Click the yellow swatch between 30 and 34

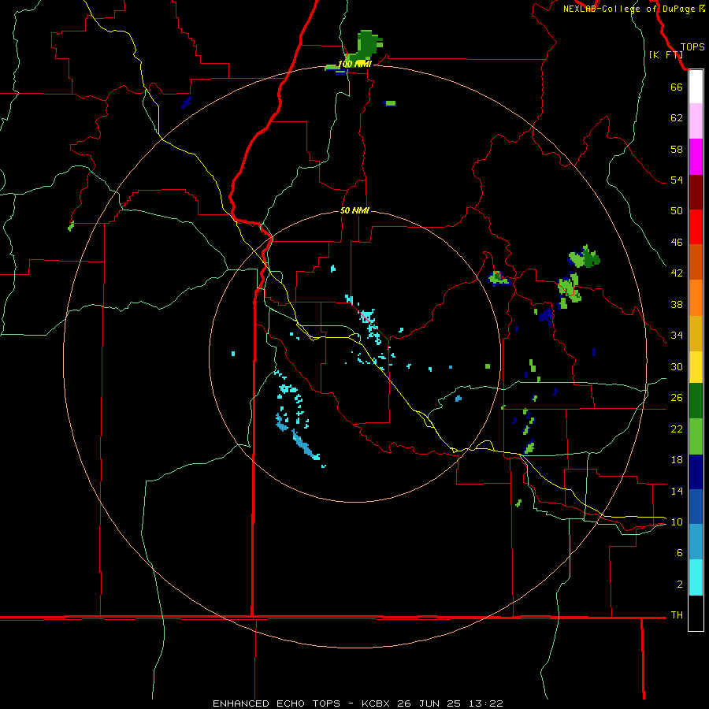click(696, 366)
